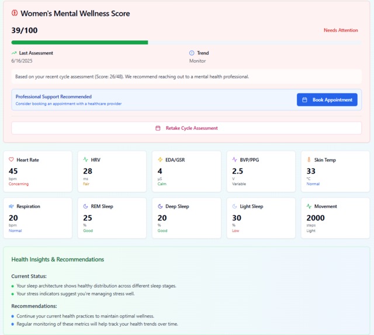This screenshot has width=374, height=335.
Task: Click the Recommendations subheading
Action: (34, 306)
